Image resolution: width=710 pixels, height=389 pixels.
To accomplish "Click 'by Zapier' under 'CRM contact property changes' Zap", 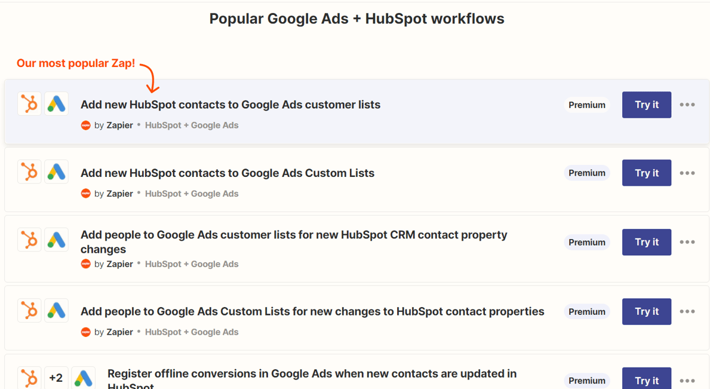I will 113,264.
